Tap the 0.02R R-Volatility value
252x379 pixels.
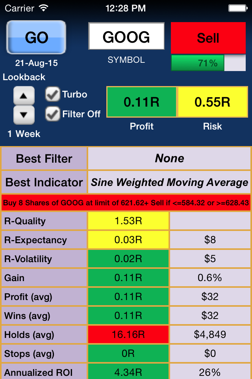click(128, 259)
